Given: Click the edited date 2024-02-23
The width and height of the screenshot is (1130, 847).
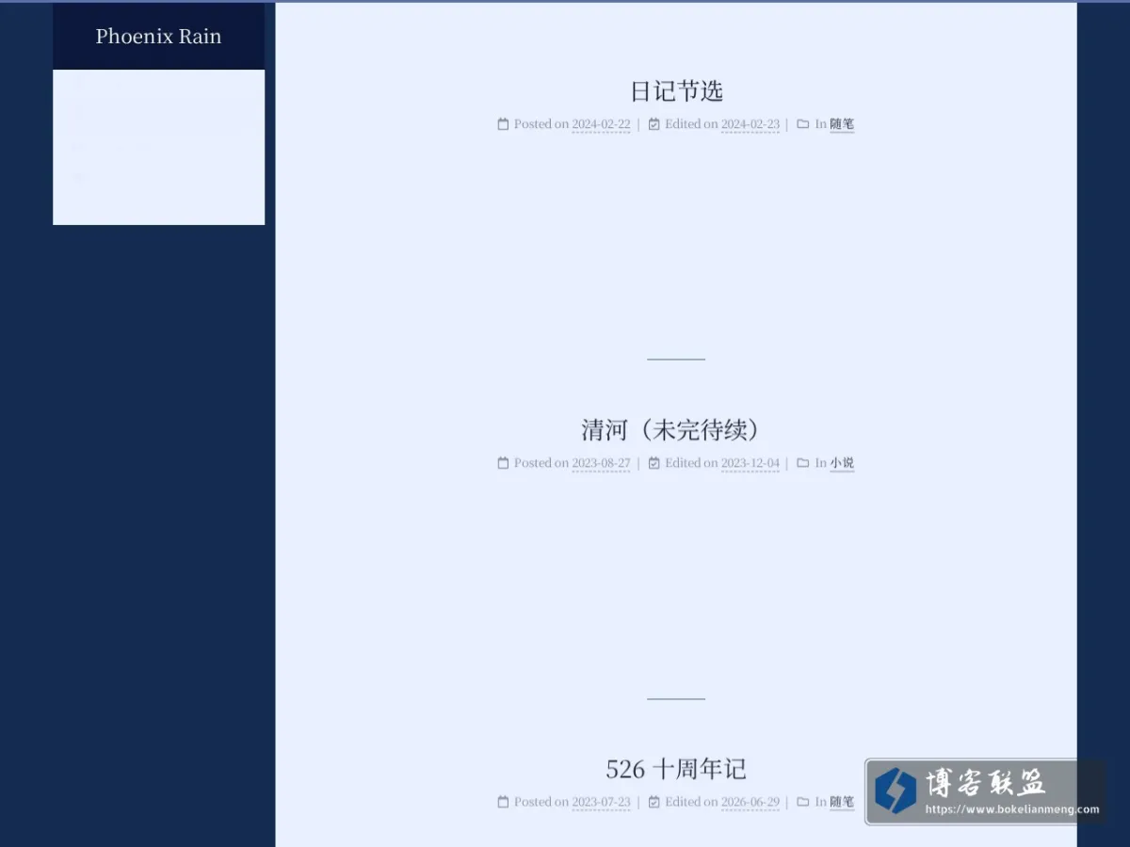Looking at the screenshot, I should coord(751,124).
